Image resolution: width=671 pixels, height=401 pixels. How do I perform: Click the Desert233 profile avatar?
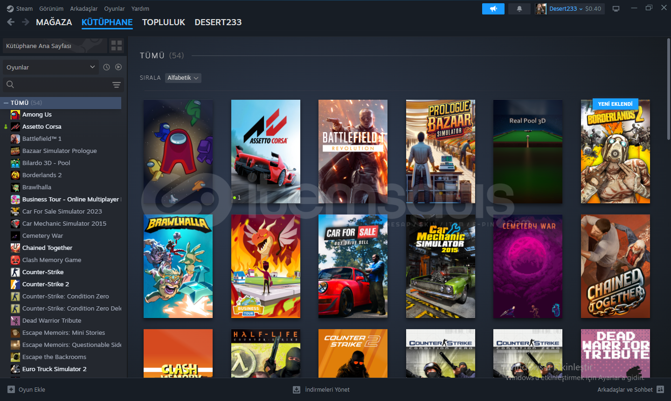541,8
